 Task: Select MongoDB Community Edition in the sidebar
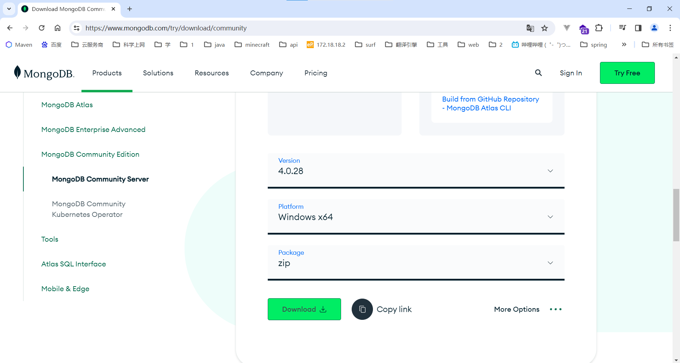[90, 154]
